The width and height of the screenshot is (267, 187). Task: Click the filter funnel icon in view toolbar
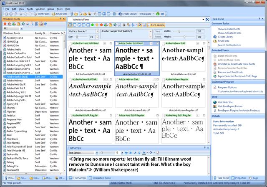coord(129,25)
